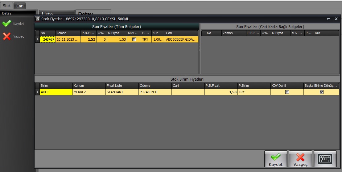Viewport: 342px width, 172px height.
Task: Click the red X Vazgeç icon in sidebar
Action: pos(7,36)
